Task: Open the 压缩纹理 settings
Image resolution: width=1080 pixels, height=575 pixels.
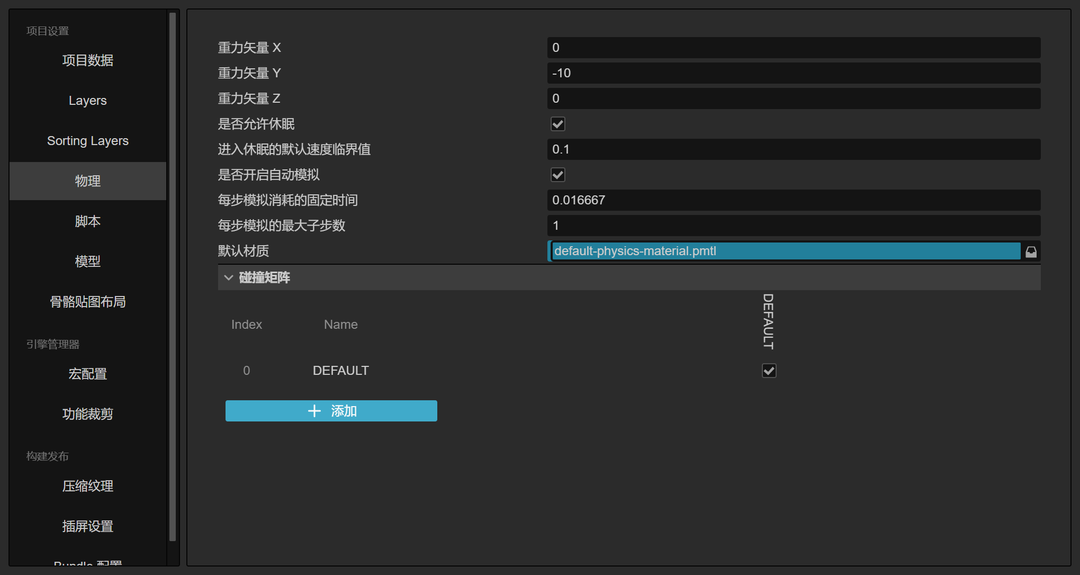Action: tap(88, 486)
